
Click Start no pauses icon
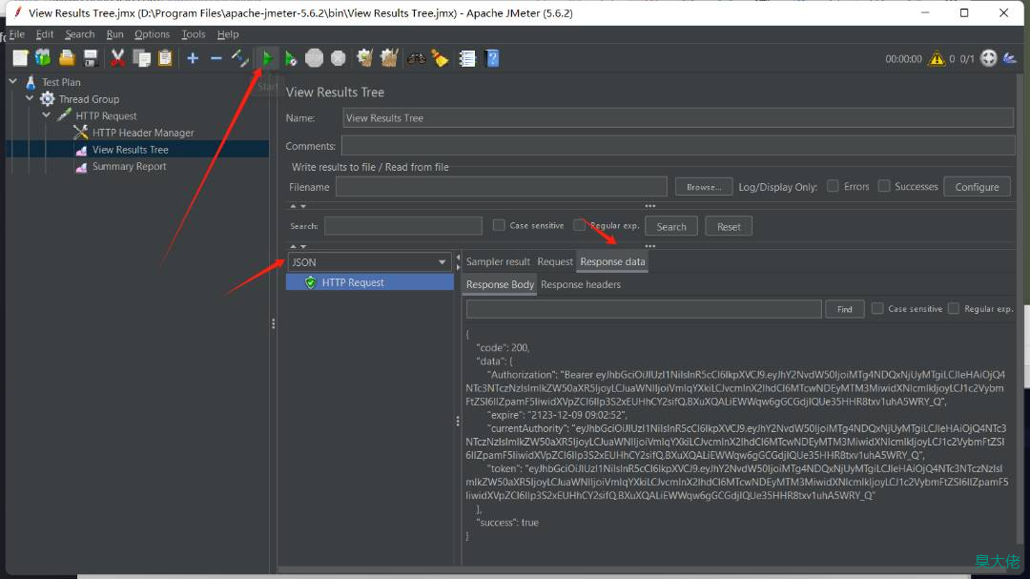coord(290,58)
